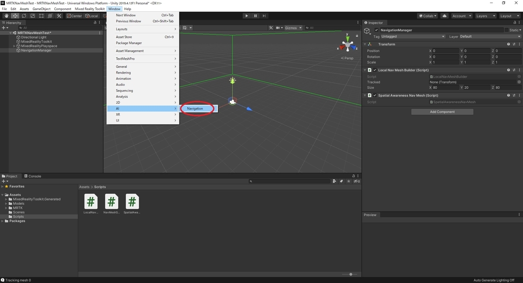Screen dimensions: 523x283
Task: Toggle handle rotation Local button
Action: click(91, 16)
